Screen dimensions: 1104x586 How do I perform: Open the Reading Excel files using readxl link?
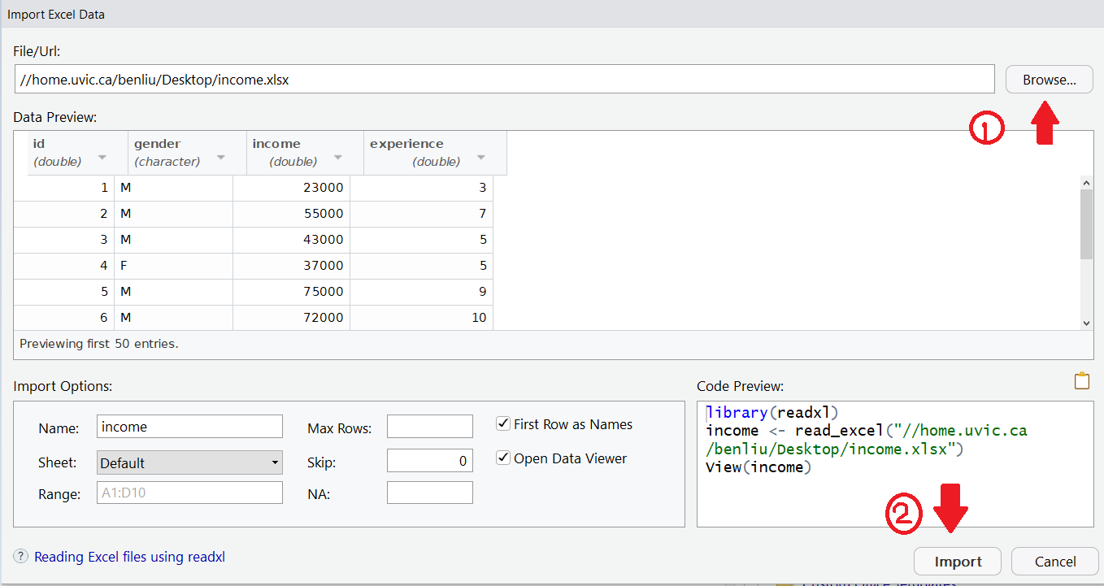(x=129, y=557)
